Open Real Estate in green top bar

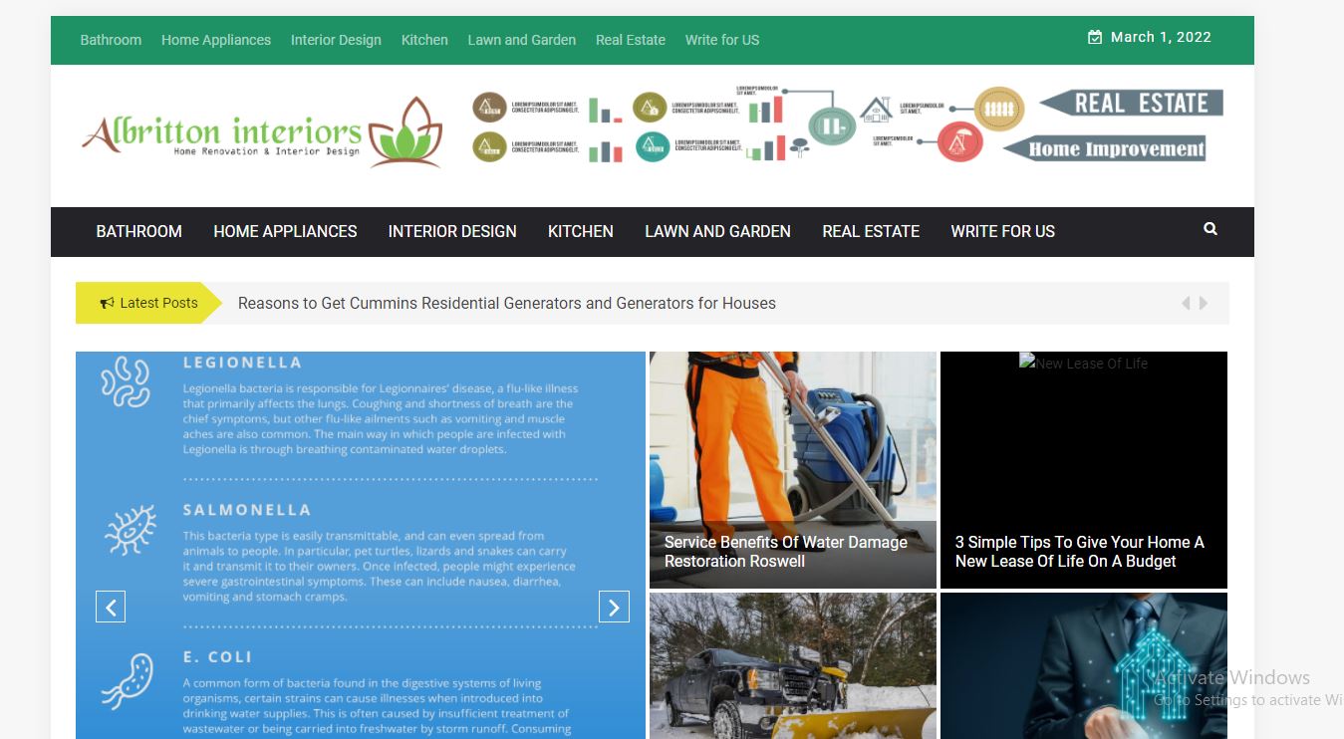[x=631, y=40]
